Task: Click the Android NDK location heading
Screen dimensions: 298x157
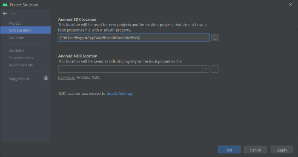Action: coord(77,56)
